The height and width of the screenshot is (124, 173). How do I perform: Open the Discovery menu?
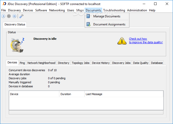click(x=14, y=10)
